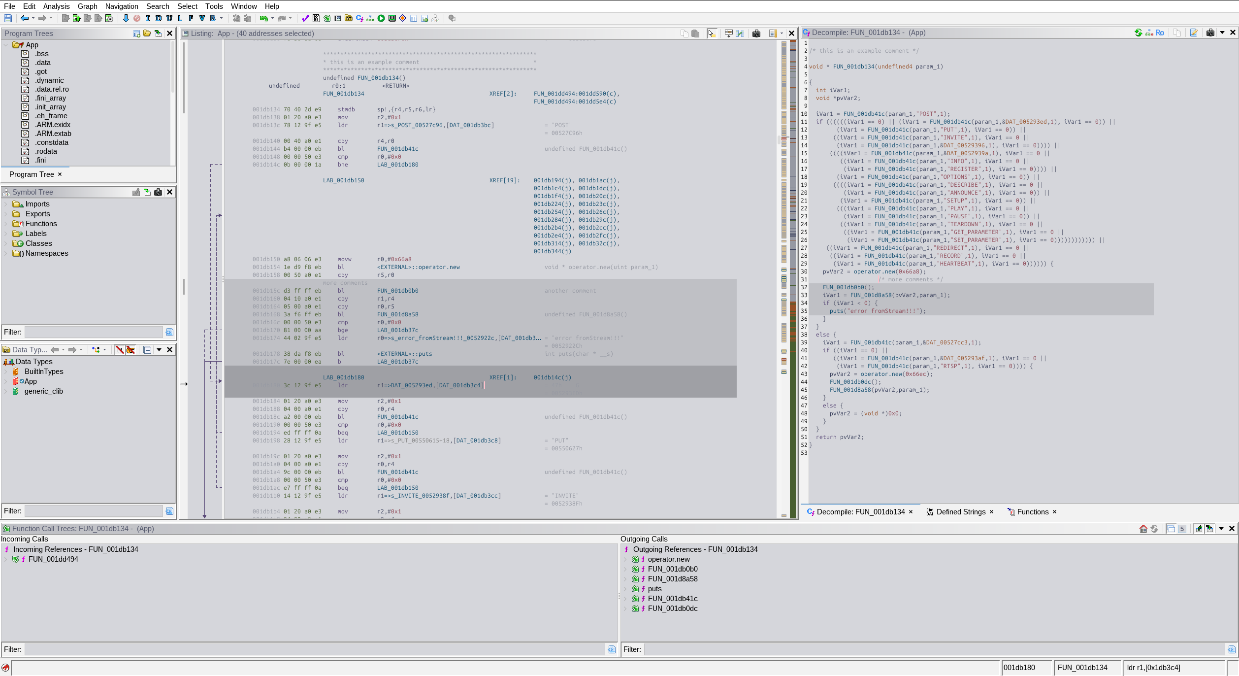Save the program with the floppy disk icon
The width and height of the screenshot is (1239, 676).
pyautogui.click(x=8, y=18)
